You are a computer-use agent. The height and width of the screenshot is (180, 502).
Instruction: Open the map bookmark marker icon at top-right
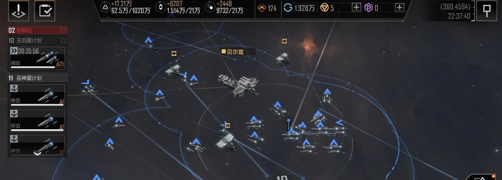487,10
